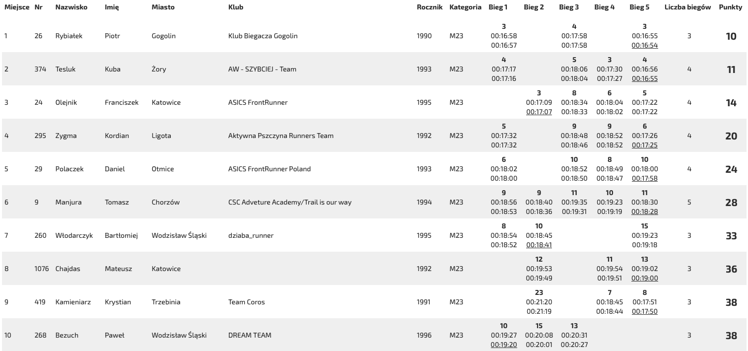Click the Miejsce column header
Screen dimensions: 748x351
click(17, 7)
